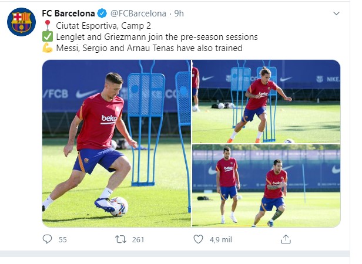Image resolution: width=362 pixels, height=264 pixels.
Task: Open the FC Barcelona profile name
Action: pos(68,13)
